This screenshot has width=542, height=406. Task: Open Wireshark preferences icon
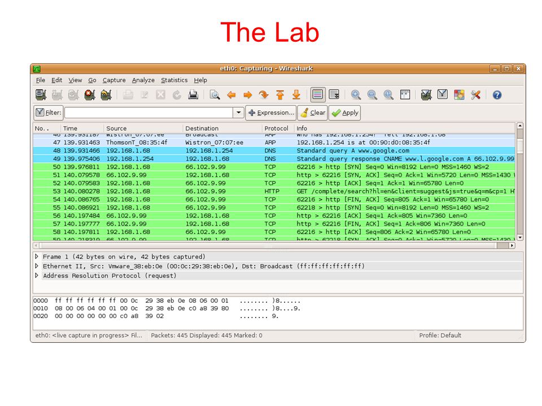(475, 95)
